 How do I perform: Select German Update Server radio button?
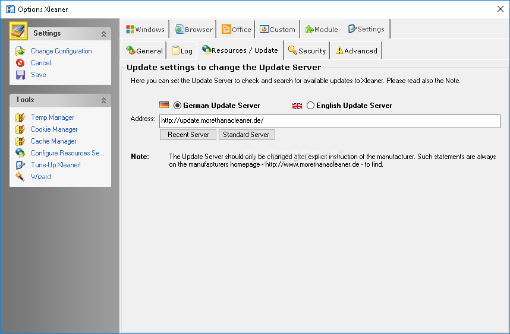pyautogui.click(x=177, y=106)
